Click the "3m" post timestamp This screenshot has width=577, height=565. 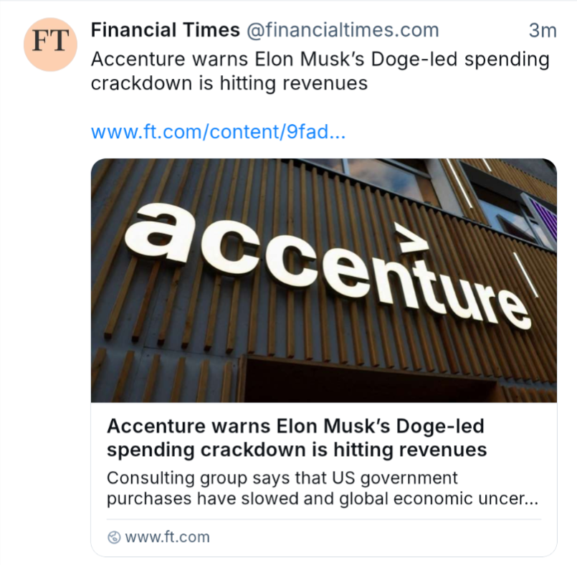542,30
